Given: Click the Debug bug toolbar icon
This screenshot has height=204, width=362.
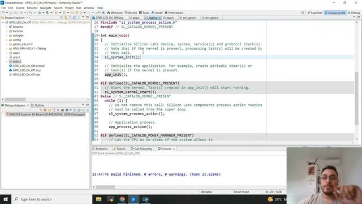Looking at the screenshot, I should pos(40,12).
